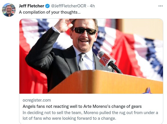This screenshot has height=124, width=167.
Task: Click the card description about Moreno not selling
Action: coord(90,115)
